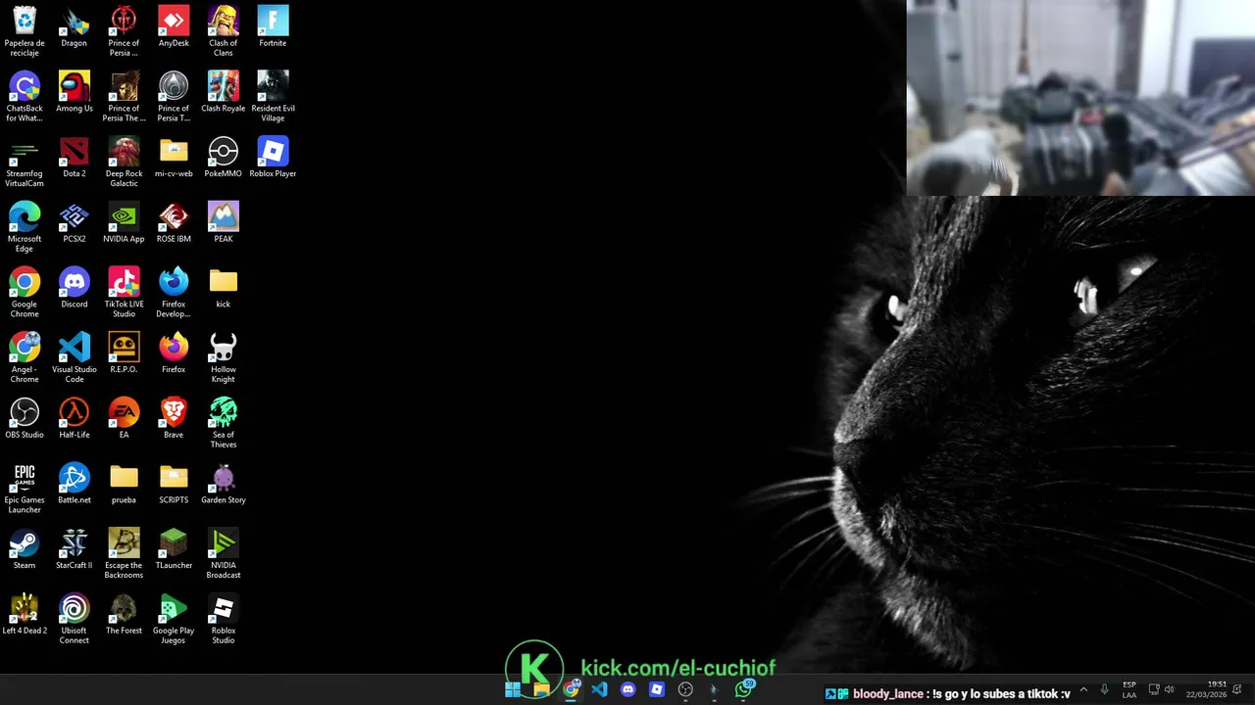Open the Windows Start menu
The image size is (1255, 705).
click(x=513, y=690)
